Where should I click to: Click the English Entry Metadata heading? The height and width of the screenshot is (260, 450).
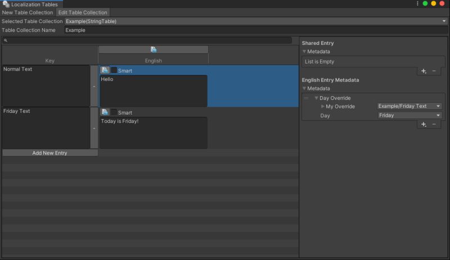(x=330, y=80)
